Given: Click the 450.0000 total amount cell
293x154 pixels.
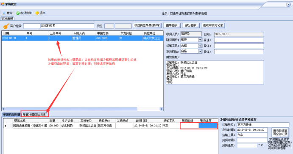Looking at the screenshot, I should 107,38.
